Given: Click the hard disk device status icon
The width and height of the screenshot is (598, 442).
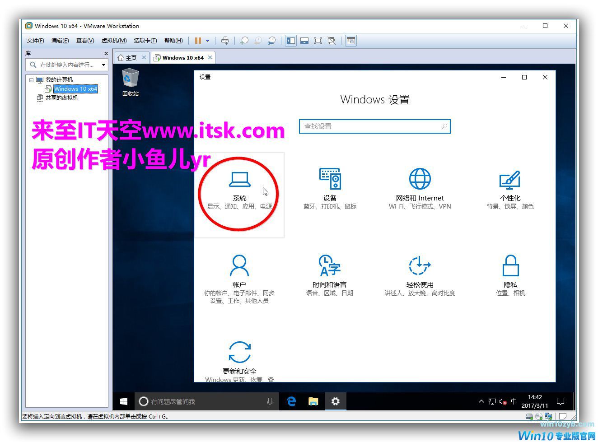Looking at the screenshot, I should [x=530, y=416].
